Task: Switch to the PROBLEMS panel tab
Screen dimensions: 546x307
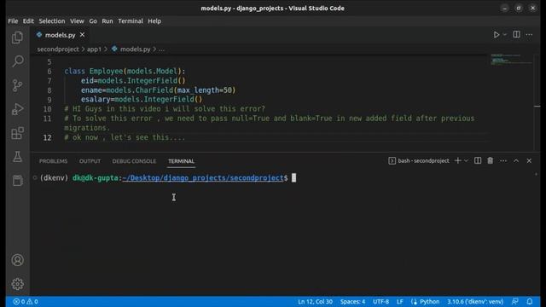Action: (53, 161)
